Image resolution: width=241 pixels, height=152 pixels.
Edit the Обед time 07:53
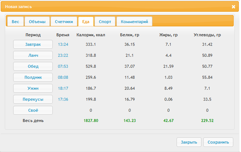pyautogui.click(x=63, y=66)
